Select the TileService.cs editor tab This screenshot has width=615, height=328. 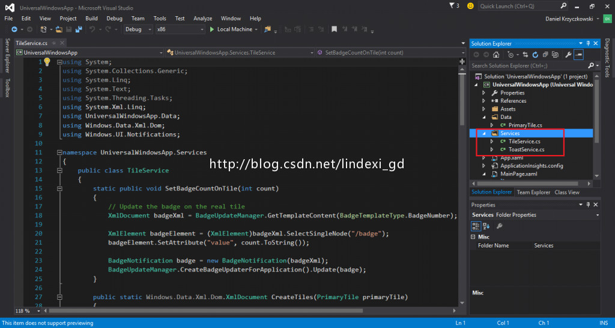point(32,43)
